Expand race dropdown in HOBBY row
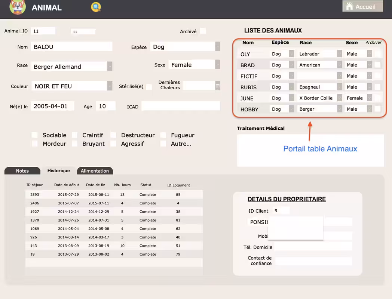 pos(339,109)
